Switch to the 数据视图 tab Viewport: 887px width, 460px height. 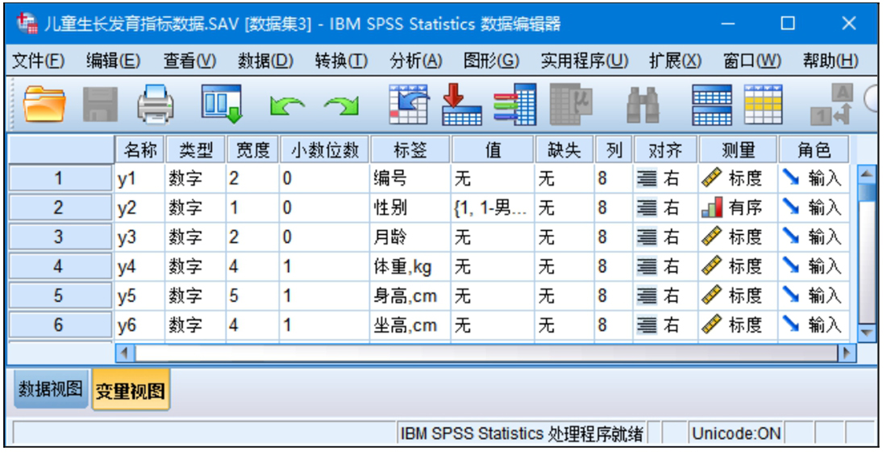tap(50, 390)
